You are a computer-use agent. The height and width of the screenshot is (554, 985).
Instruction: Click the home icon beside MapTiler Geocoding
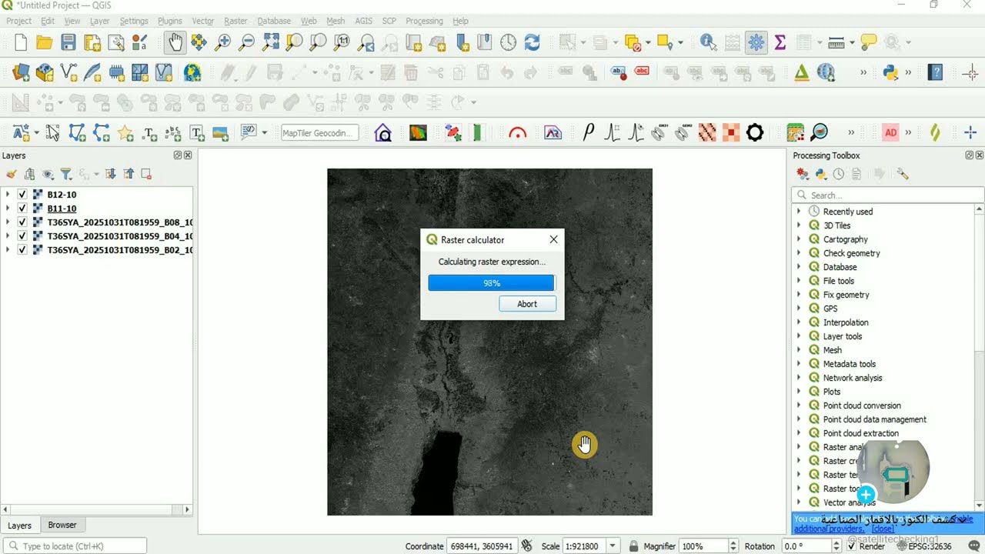point(382,133)
